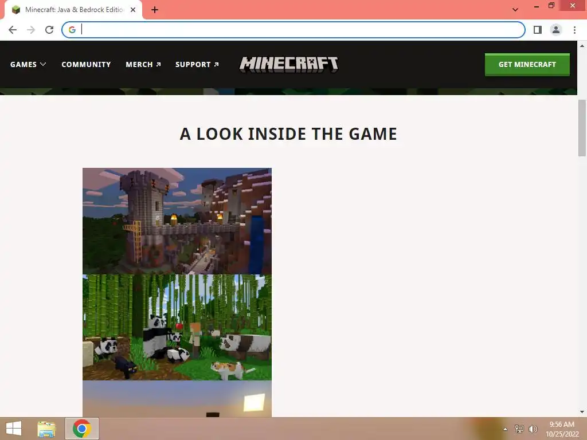This screenshot has width=587, height=440.
Task: Click the Minecraft logo
Action: [x=289, y=64]
